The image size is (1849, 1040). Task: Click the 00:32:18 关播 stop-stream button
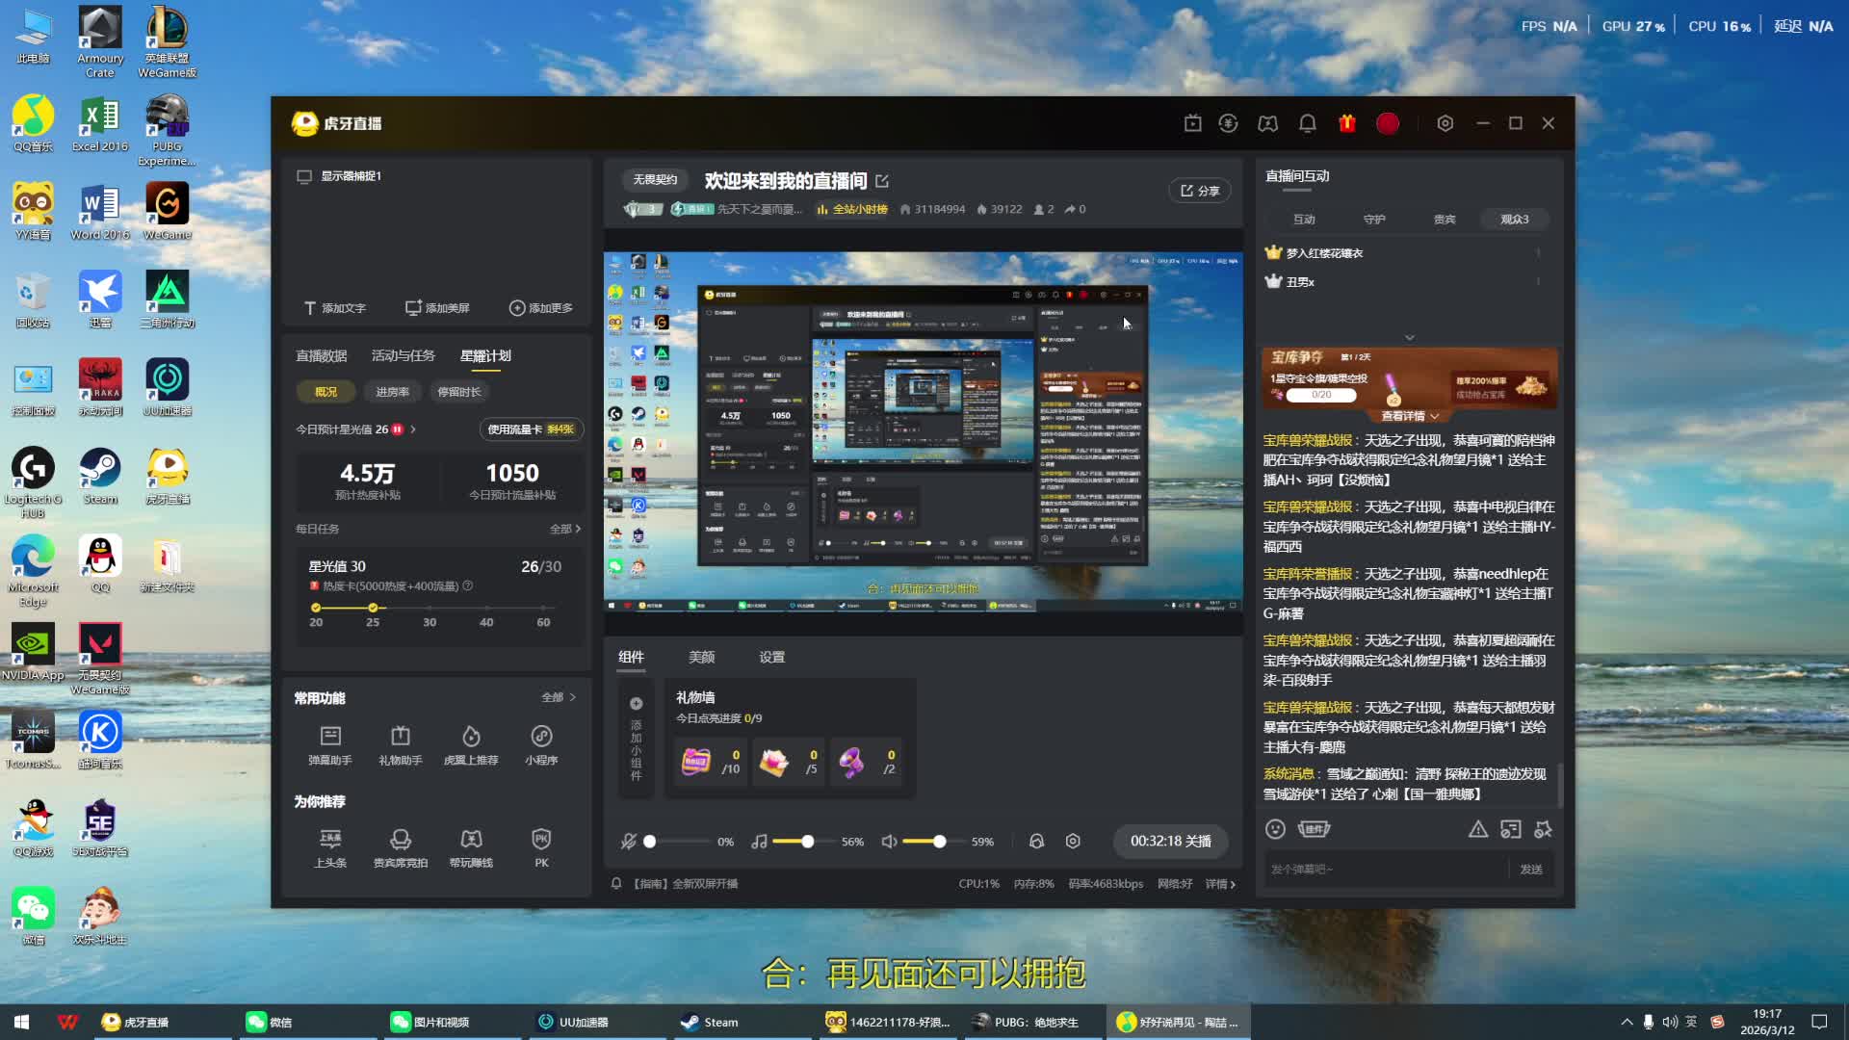pos(1170,841)
